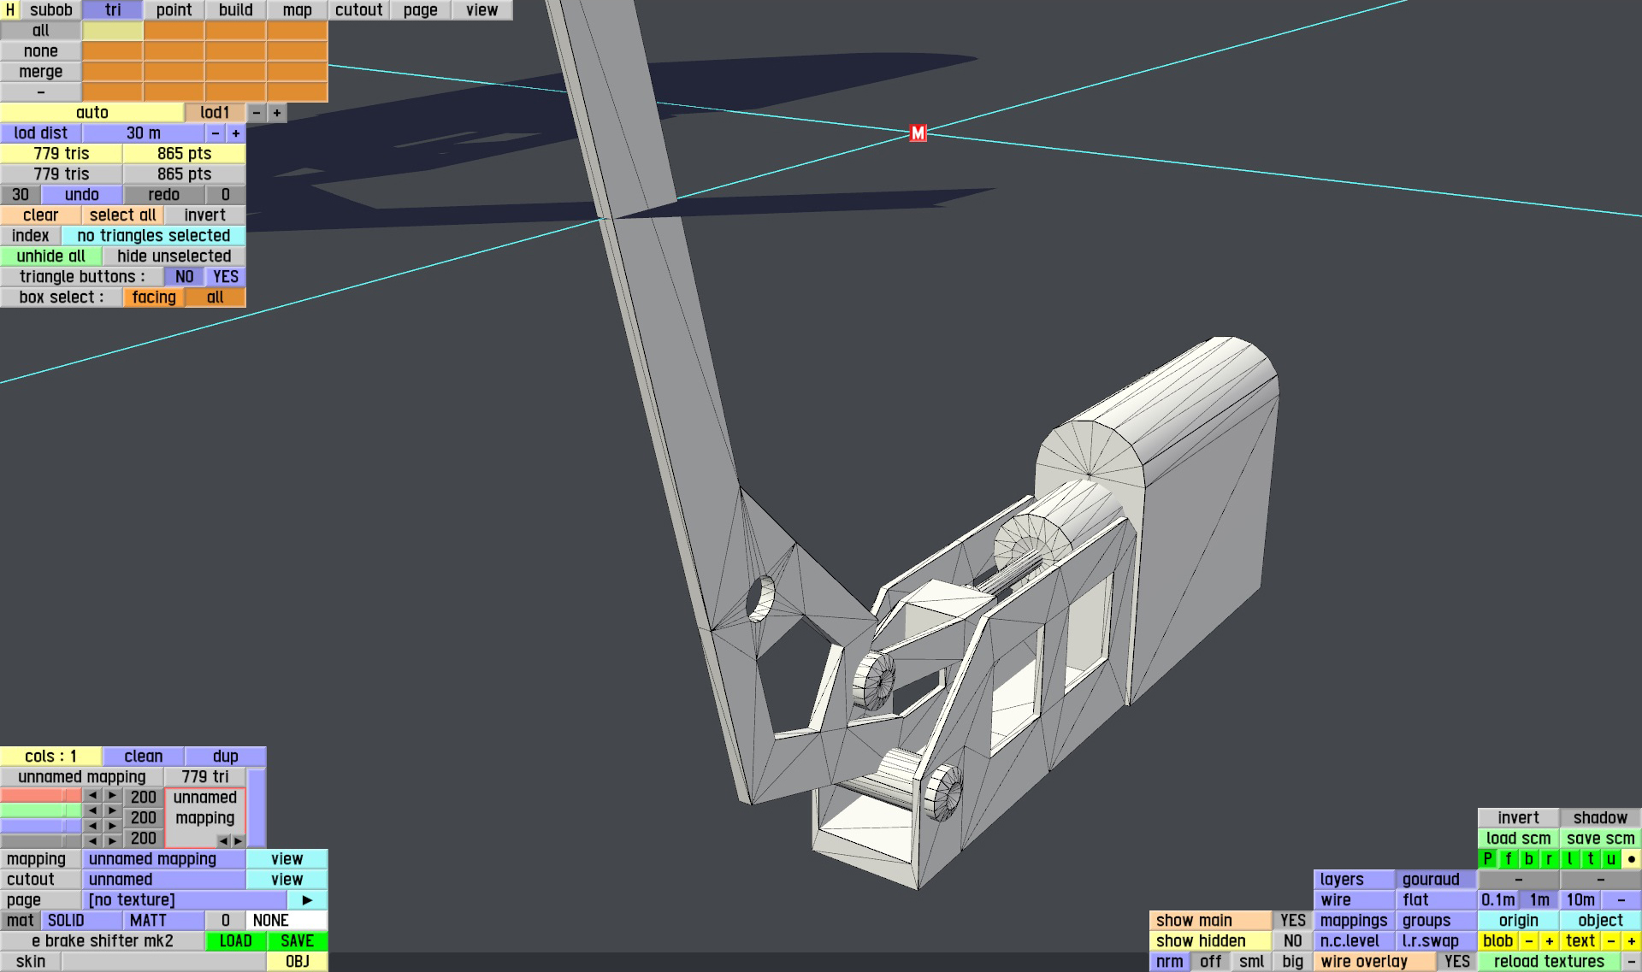Click the red color slider bar
This screenshot has width=1642, height=972.
pos(40,796)
